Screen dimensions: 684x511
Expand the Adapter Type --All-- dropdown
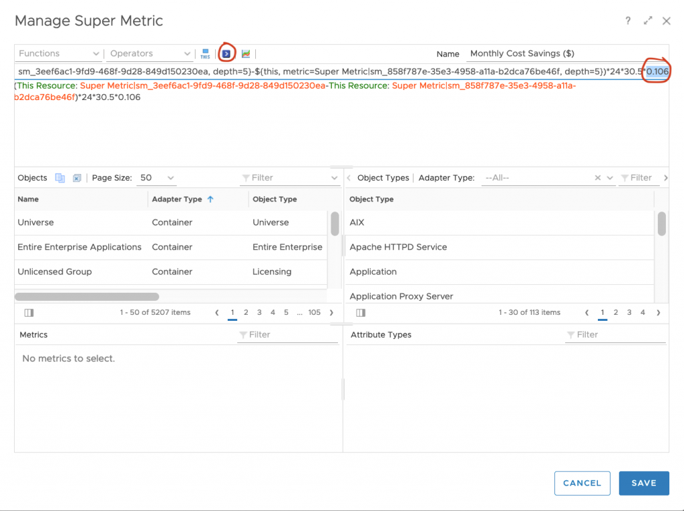point(609,178)
